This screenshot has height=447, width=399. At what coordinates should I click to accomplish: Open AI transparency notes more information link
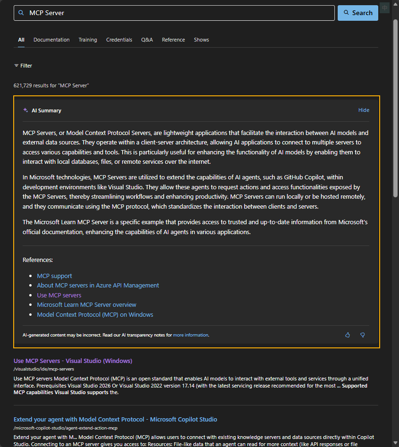191,335
